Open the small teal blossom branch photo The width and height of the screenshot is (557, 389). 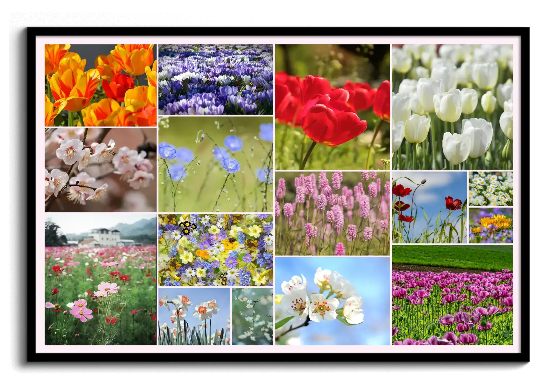252,316
